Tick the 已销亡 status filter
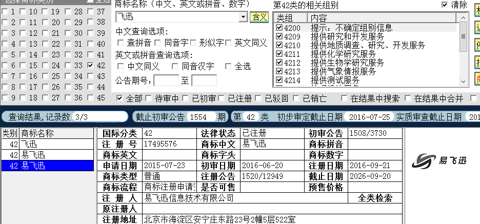 (296, 98)
